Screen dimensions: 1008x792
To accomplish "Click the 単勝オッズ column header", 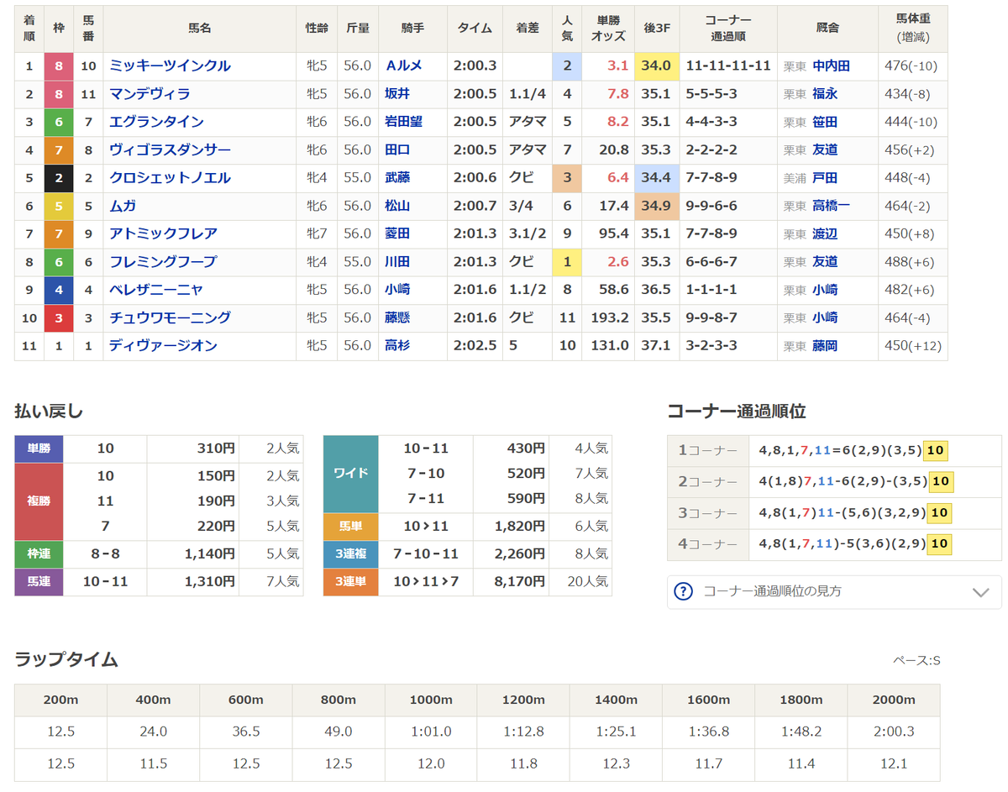I will (x=608, y=29).
